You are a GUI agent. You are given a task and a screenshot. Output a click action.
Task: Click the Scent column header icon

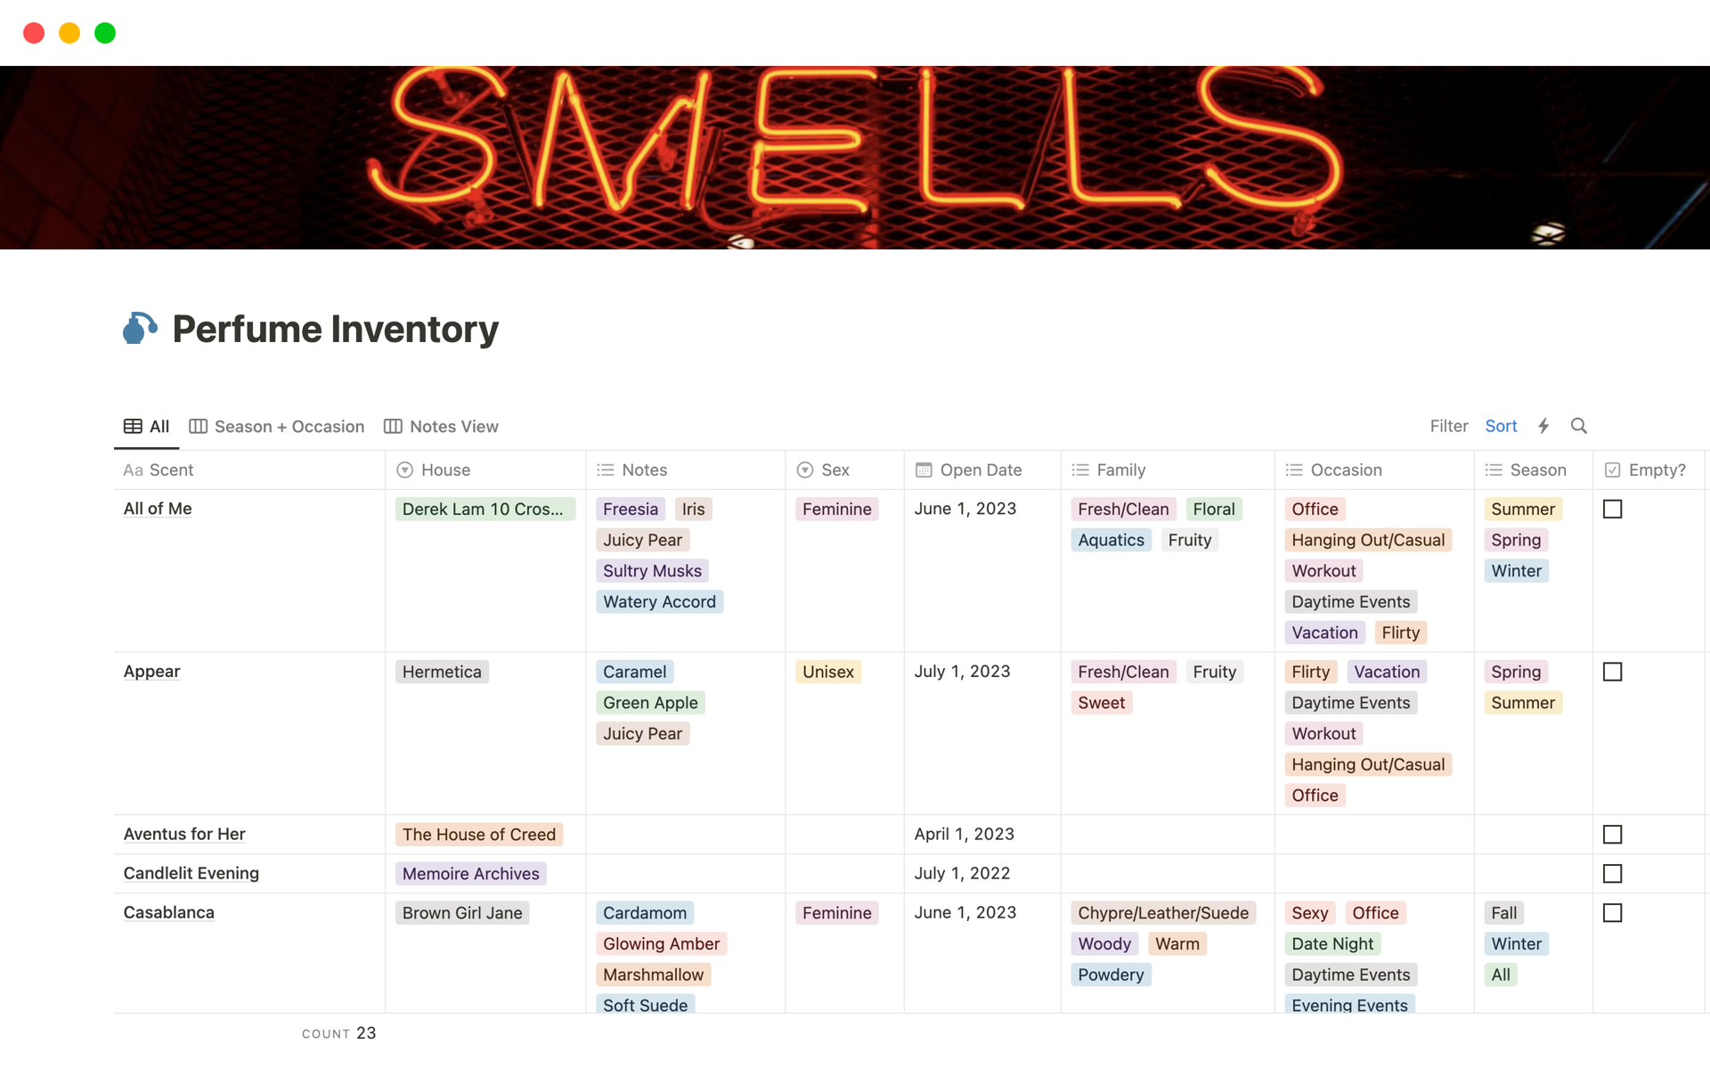[133, 469]
